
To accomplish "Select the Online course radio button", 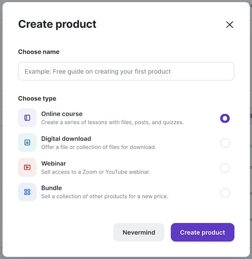I will pos(225,118).
